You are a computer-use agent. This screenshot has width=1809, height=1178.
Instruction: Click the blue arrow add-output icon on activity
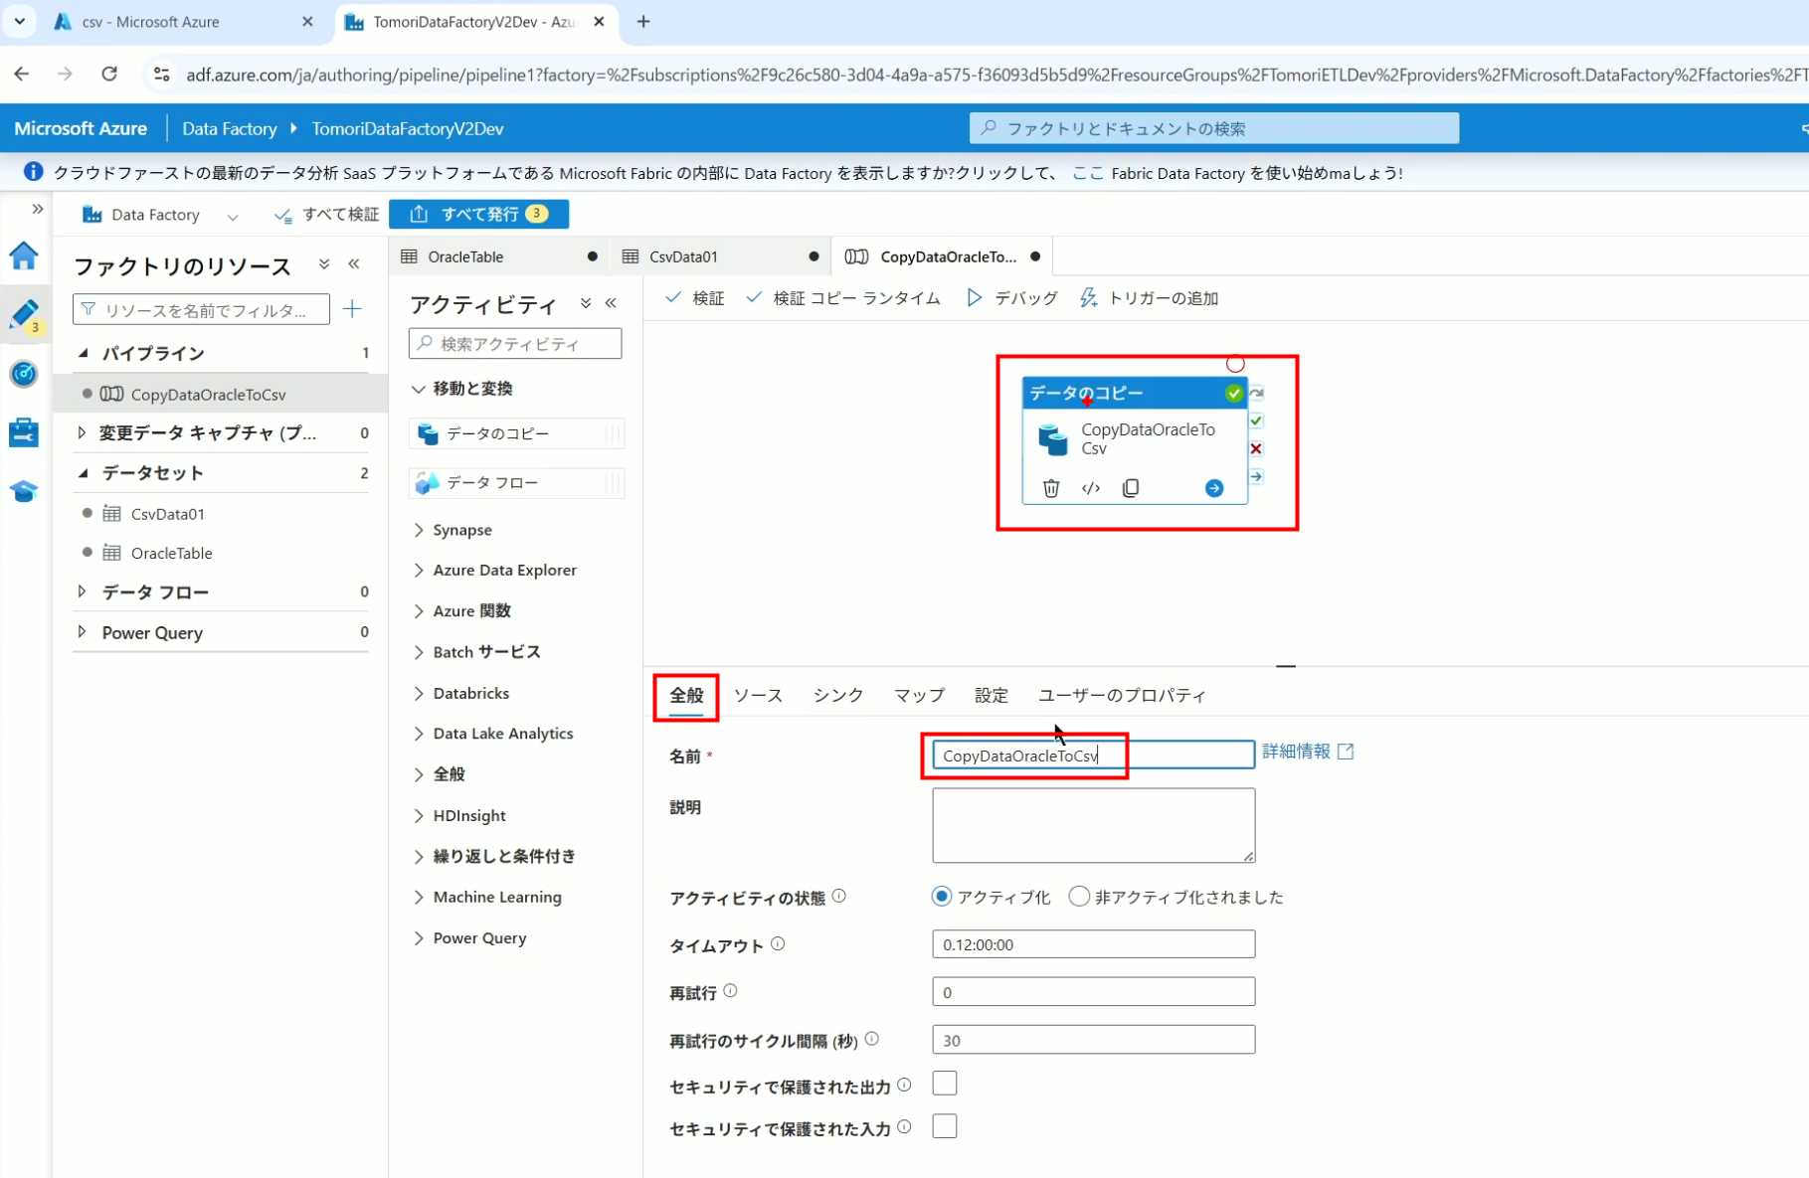click(x=1213, y=488)
